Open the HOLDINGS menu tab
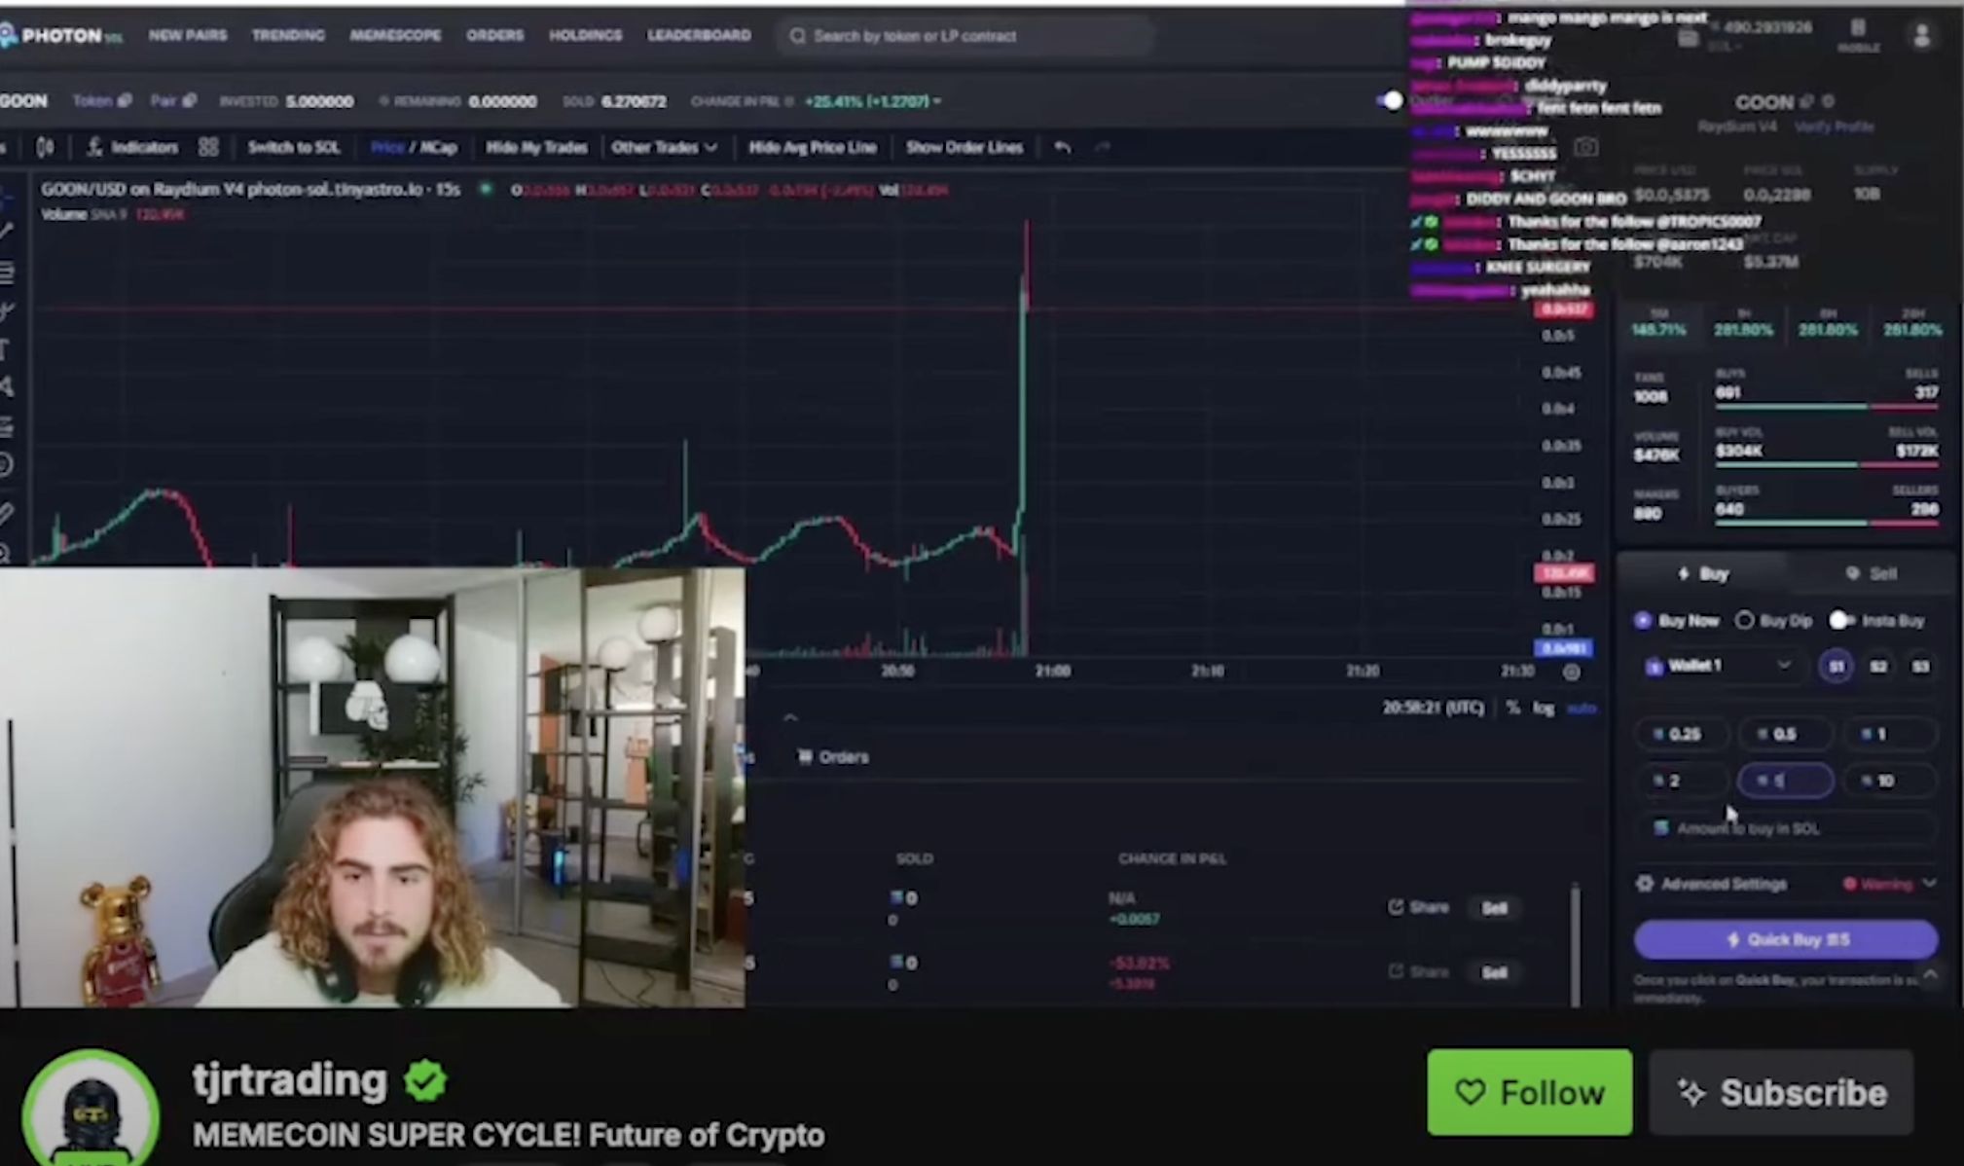 click(x=586, y=35)
